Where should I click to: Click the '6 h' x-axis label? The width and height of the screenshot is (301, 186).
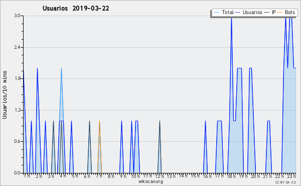tap(87, 176)
